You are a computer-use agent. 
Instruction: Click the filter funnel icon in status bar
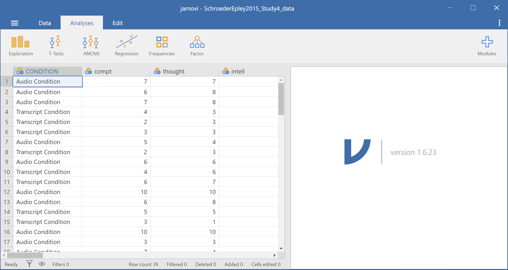click(29, 264)
